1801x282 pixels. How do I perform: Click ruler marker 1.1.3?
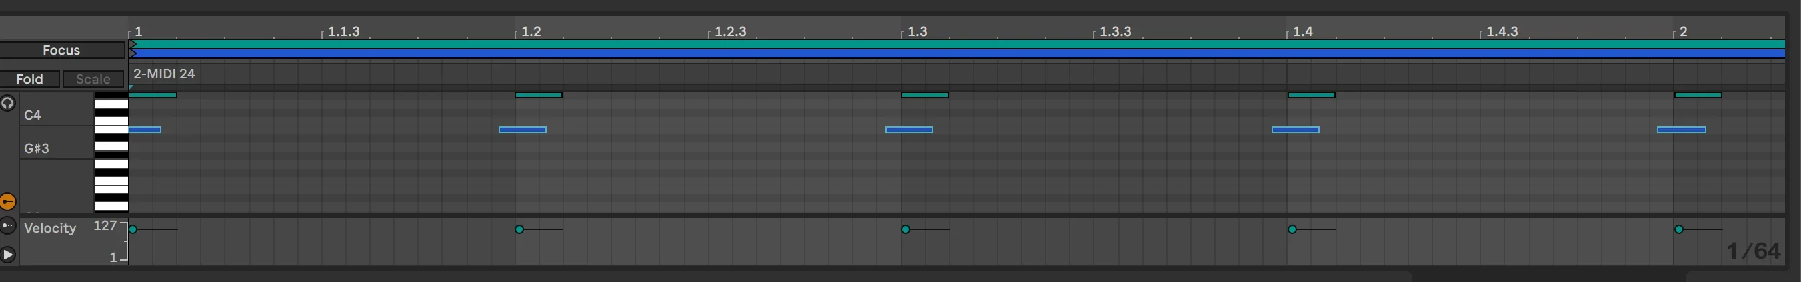point(343,31)
